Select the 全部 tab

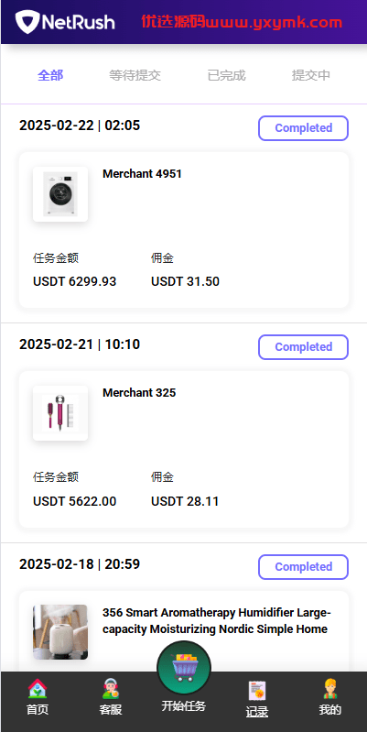pos(50,75)
